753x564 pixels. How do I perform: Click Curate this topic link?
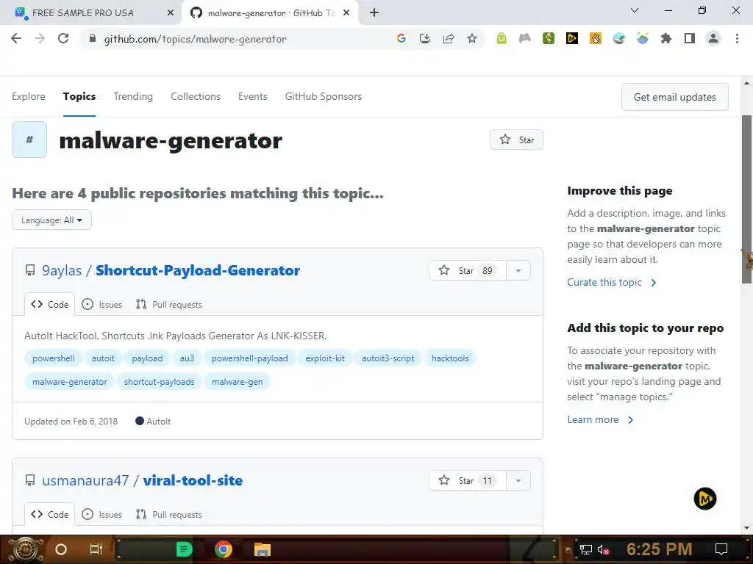(x=611, y=282)
